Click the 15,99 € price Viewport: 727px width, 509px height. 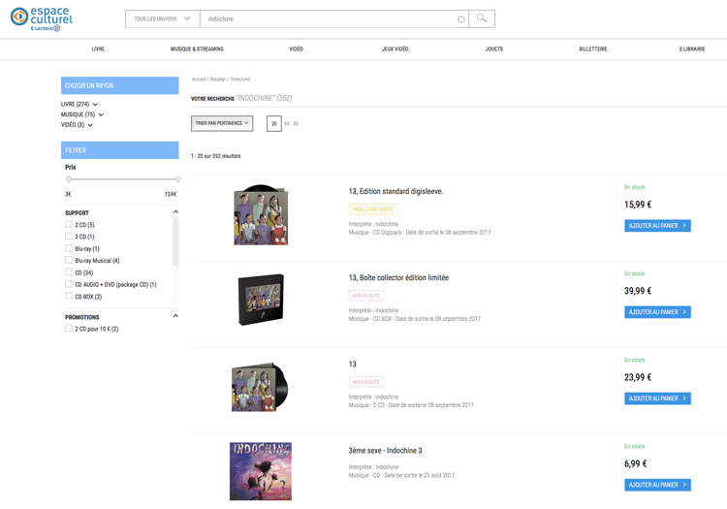(x=638, y=205)
